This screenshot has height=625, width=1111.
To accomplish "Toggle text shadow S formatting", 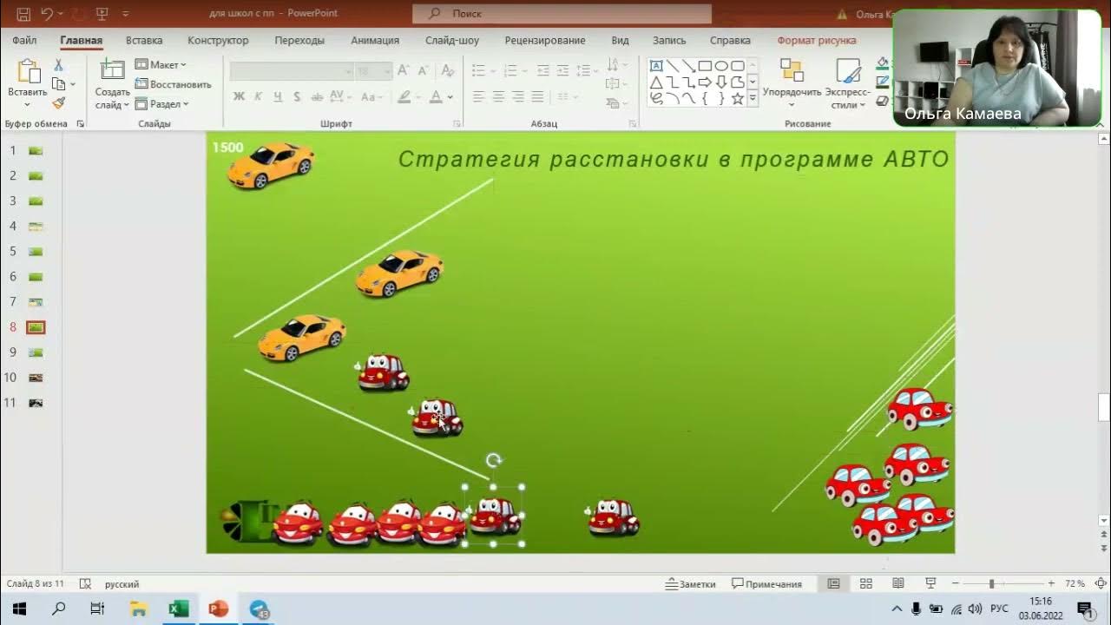I will click(x=297, y=97).
